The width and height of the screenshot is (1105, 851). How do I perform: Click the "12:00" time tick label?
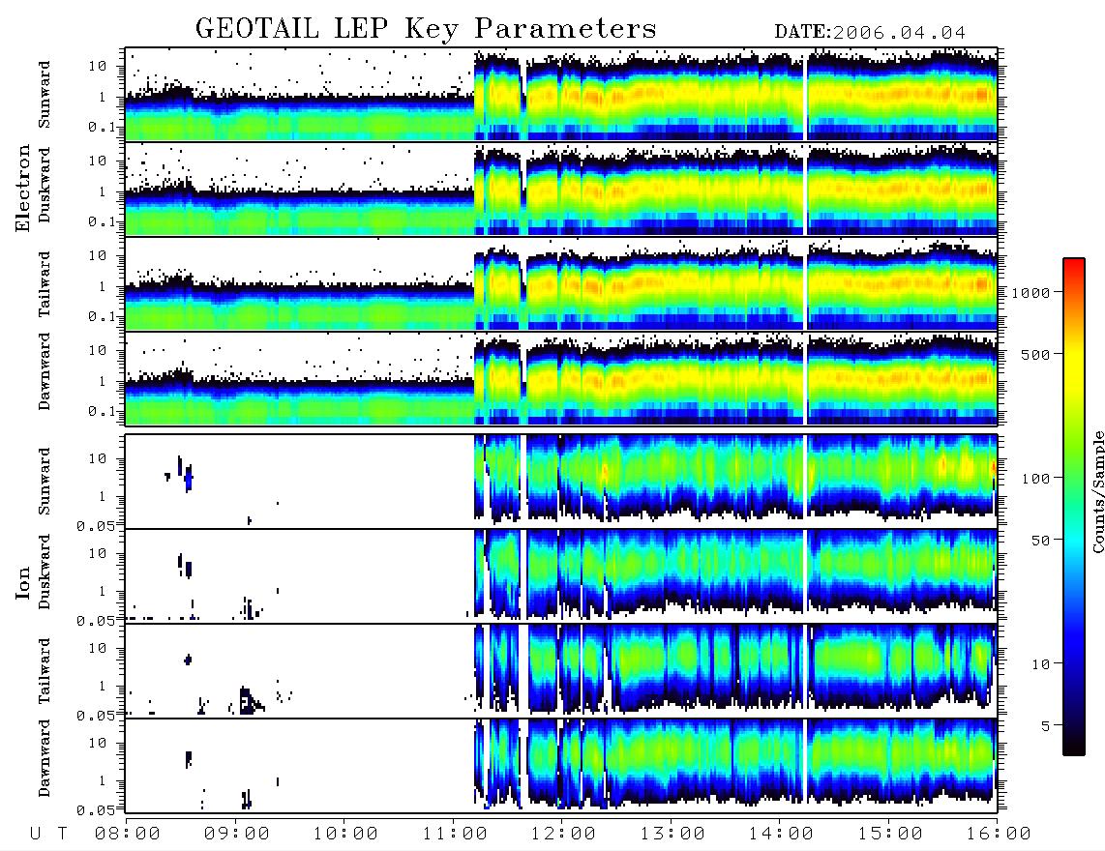click(x=563, y=835)
